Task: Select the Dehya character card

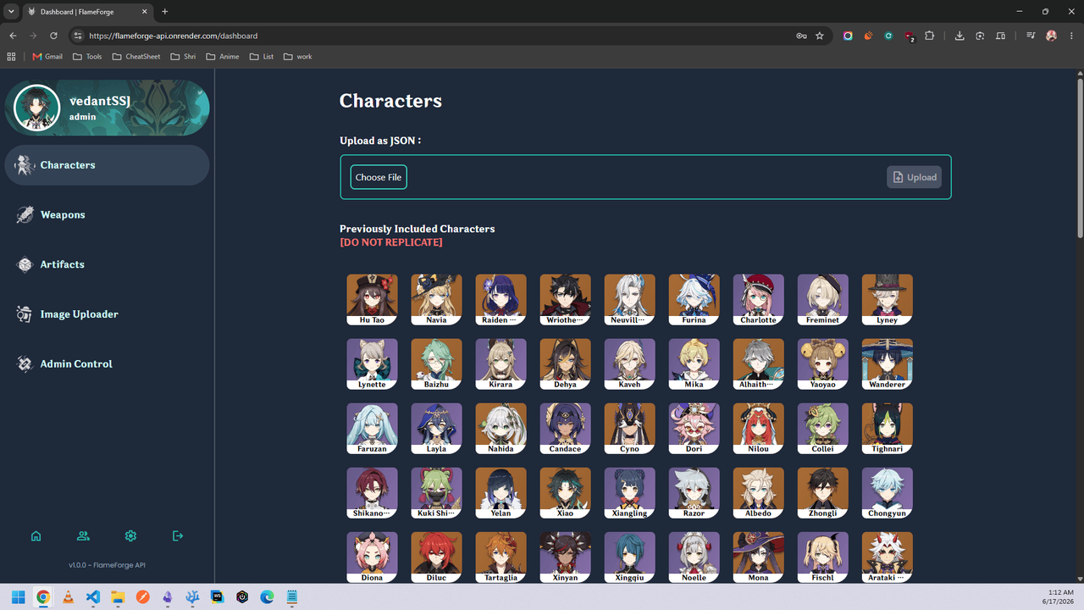Action: tap(565, 363)
